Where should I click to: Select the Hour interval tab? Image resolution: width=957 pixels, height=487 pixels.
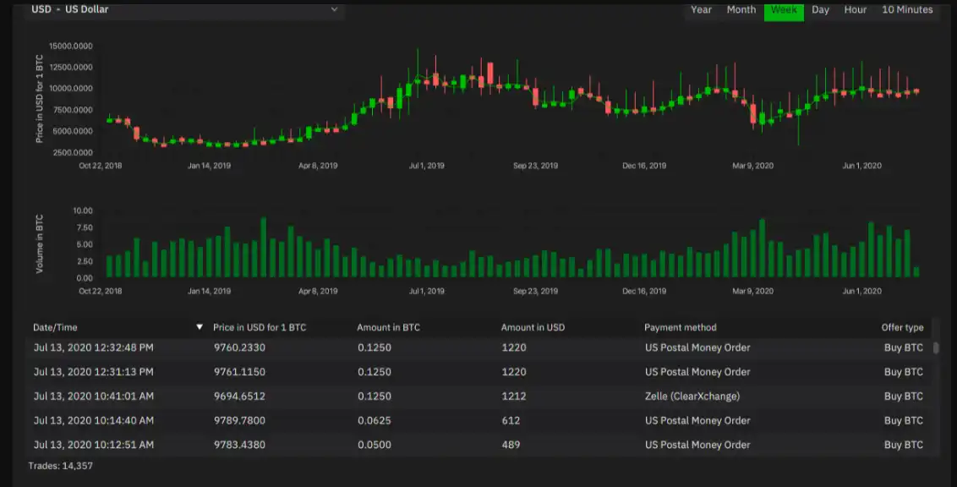click(855, 10)
